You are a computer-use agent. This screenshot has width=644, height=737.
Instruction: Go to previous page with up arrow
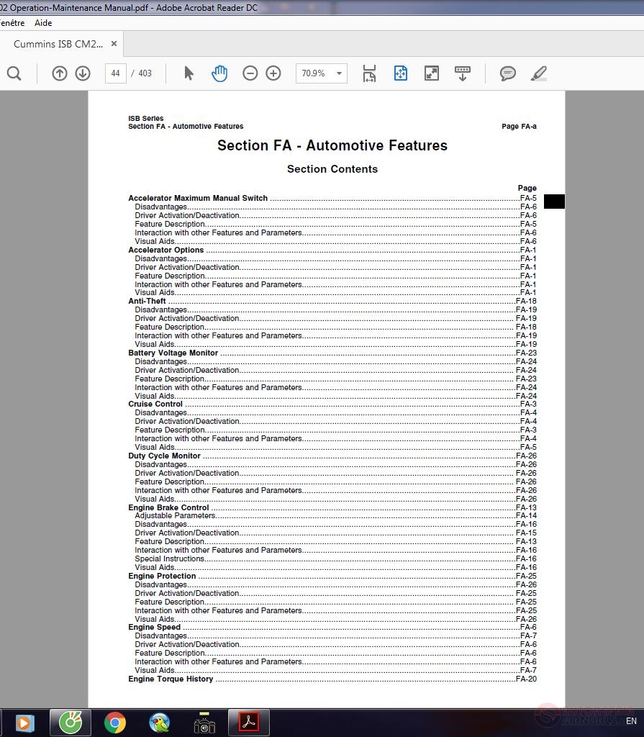point(60,73)
